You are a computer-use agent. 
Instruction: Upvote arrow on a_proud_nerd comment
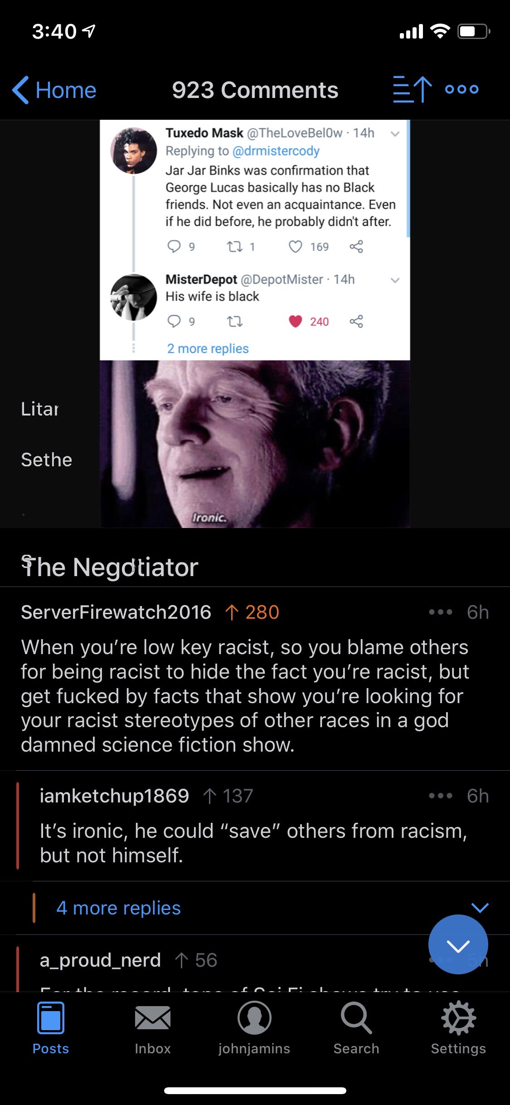181,960
